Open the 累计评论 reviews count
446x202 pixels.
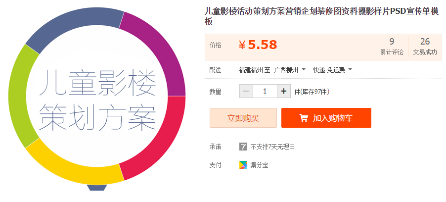pos(392,47)
